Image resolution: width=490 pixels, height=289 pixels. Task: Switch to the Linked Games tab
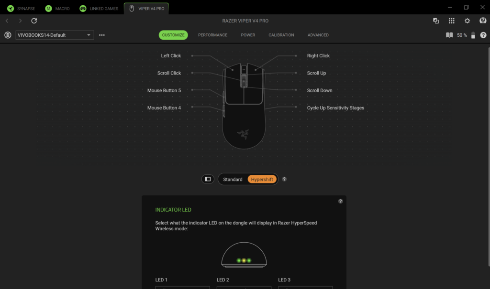99,9
